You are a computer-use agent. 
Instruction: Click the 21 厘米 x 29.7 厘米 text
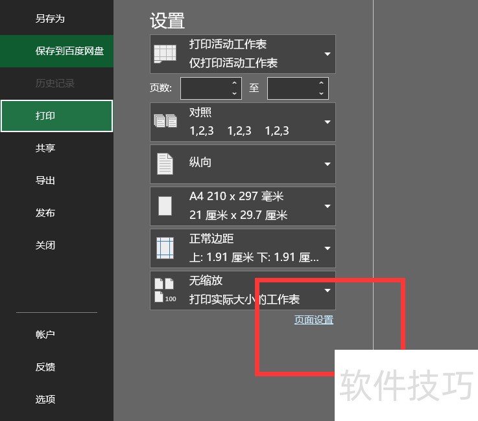[239, 215]
